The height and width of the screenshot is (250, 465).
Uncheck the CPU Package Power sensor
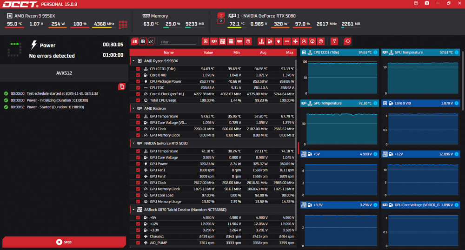coord(138,81)
